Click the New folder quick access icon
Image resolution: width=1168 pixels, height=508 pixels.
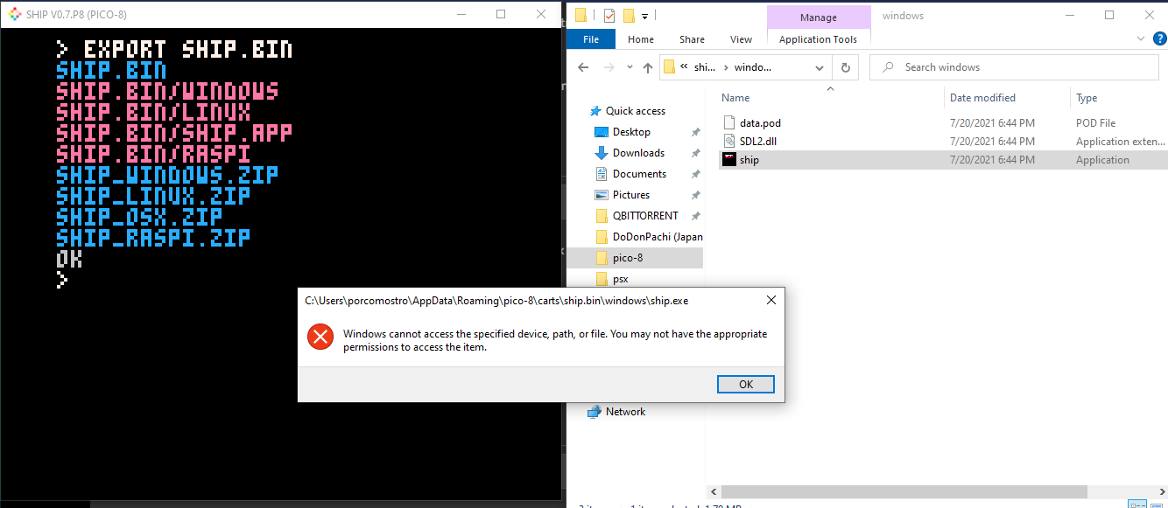click(x=629, y=16)
